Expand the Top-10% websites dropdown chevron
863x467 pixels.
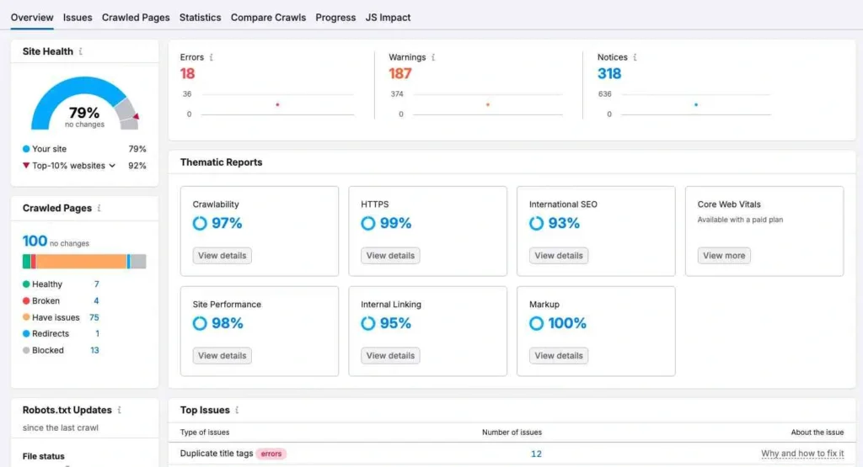(x=112, y=166)
